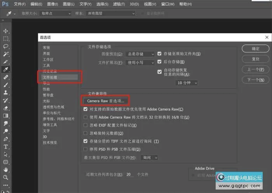
Task: Open the 滤镜 menu
Action: point(119,4)
